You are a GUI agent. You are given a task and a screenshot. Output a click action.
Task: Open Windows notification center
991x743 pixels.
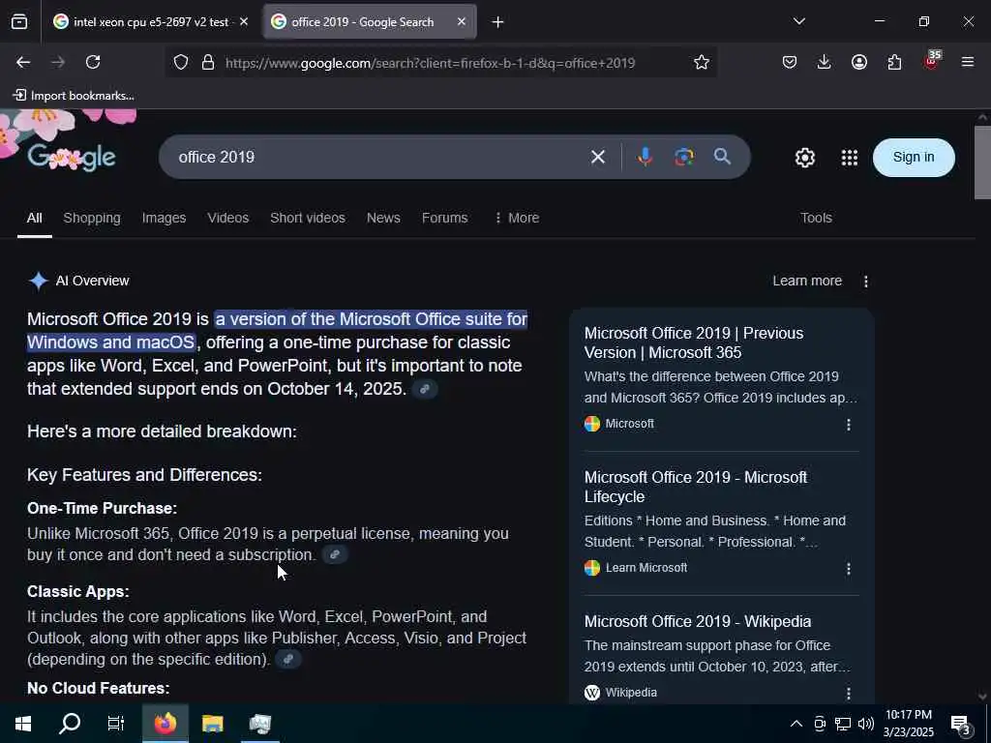click(960, 725)
